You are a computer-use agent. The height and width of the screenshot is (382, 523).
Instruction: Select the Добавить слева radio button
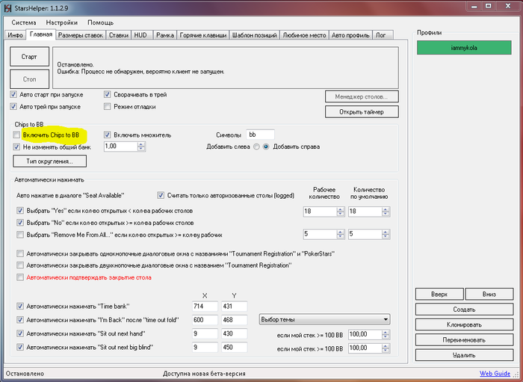click(x=256, y=147)
